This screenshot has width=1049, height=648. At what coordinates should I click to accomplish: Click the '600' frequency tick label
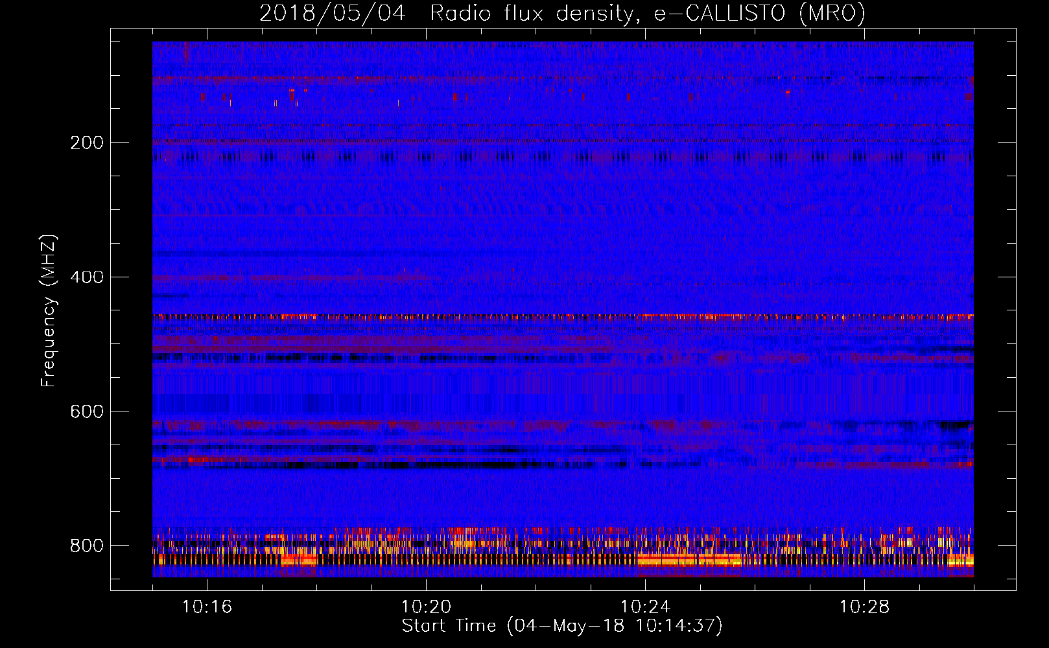pyautogui.click(x=87, y=412)
